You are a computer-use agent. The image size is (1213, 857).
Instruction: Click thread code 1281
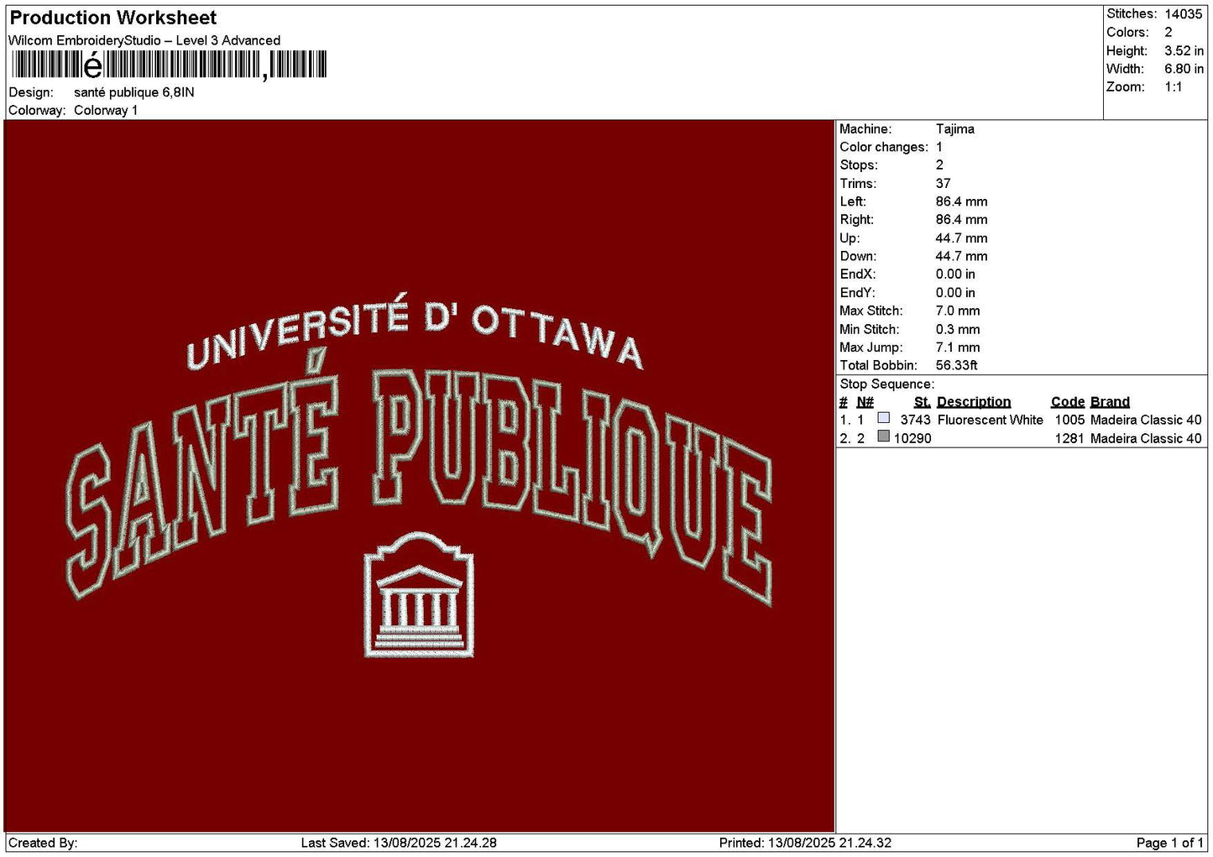point(1070,439)
